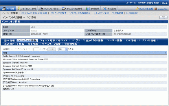Click the password change key icon
Viewport: 169px width, 106px height.
coord(137,9)
